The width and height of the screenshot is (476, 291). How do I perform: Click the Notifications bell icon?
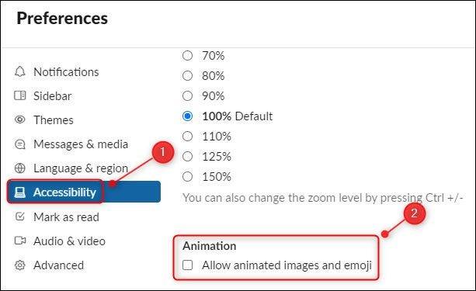click(x=19, y=71)
